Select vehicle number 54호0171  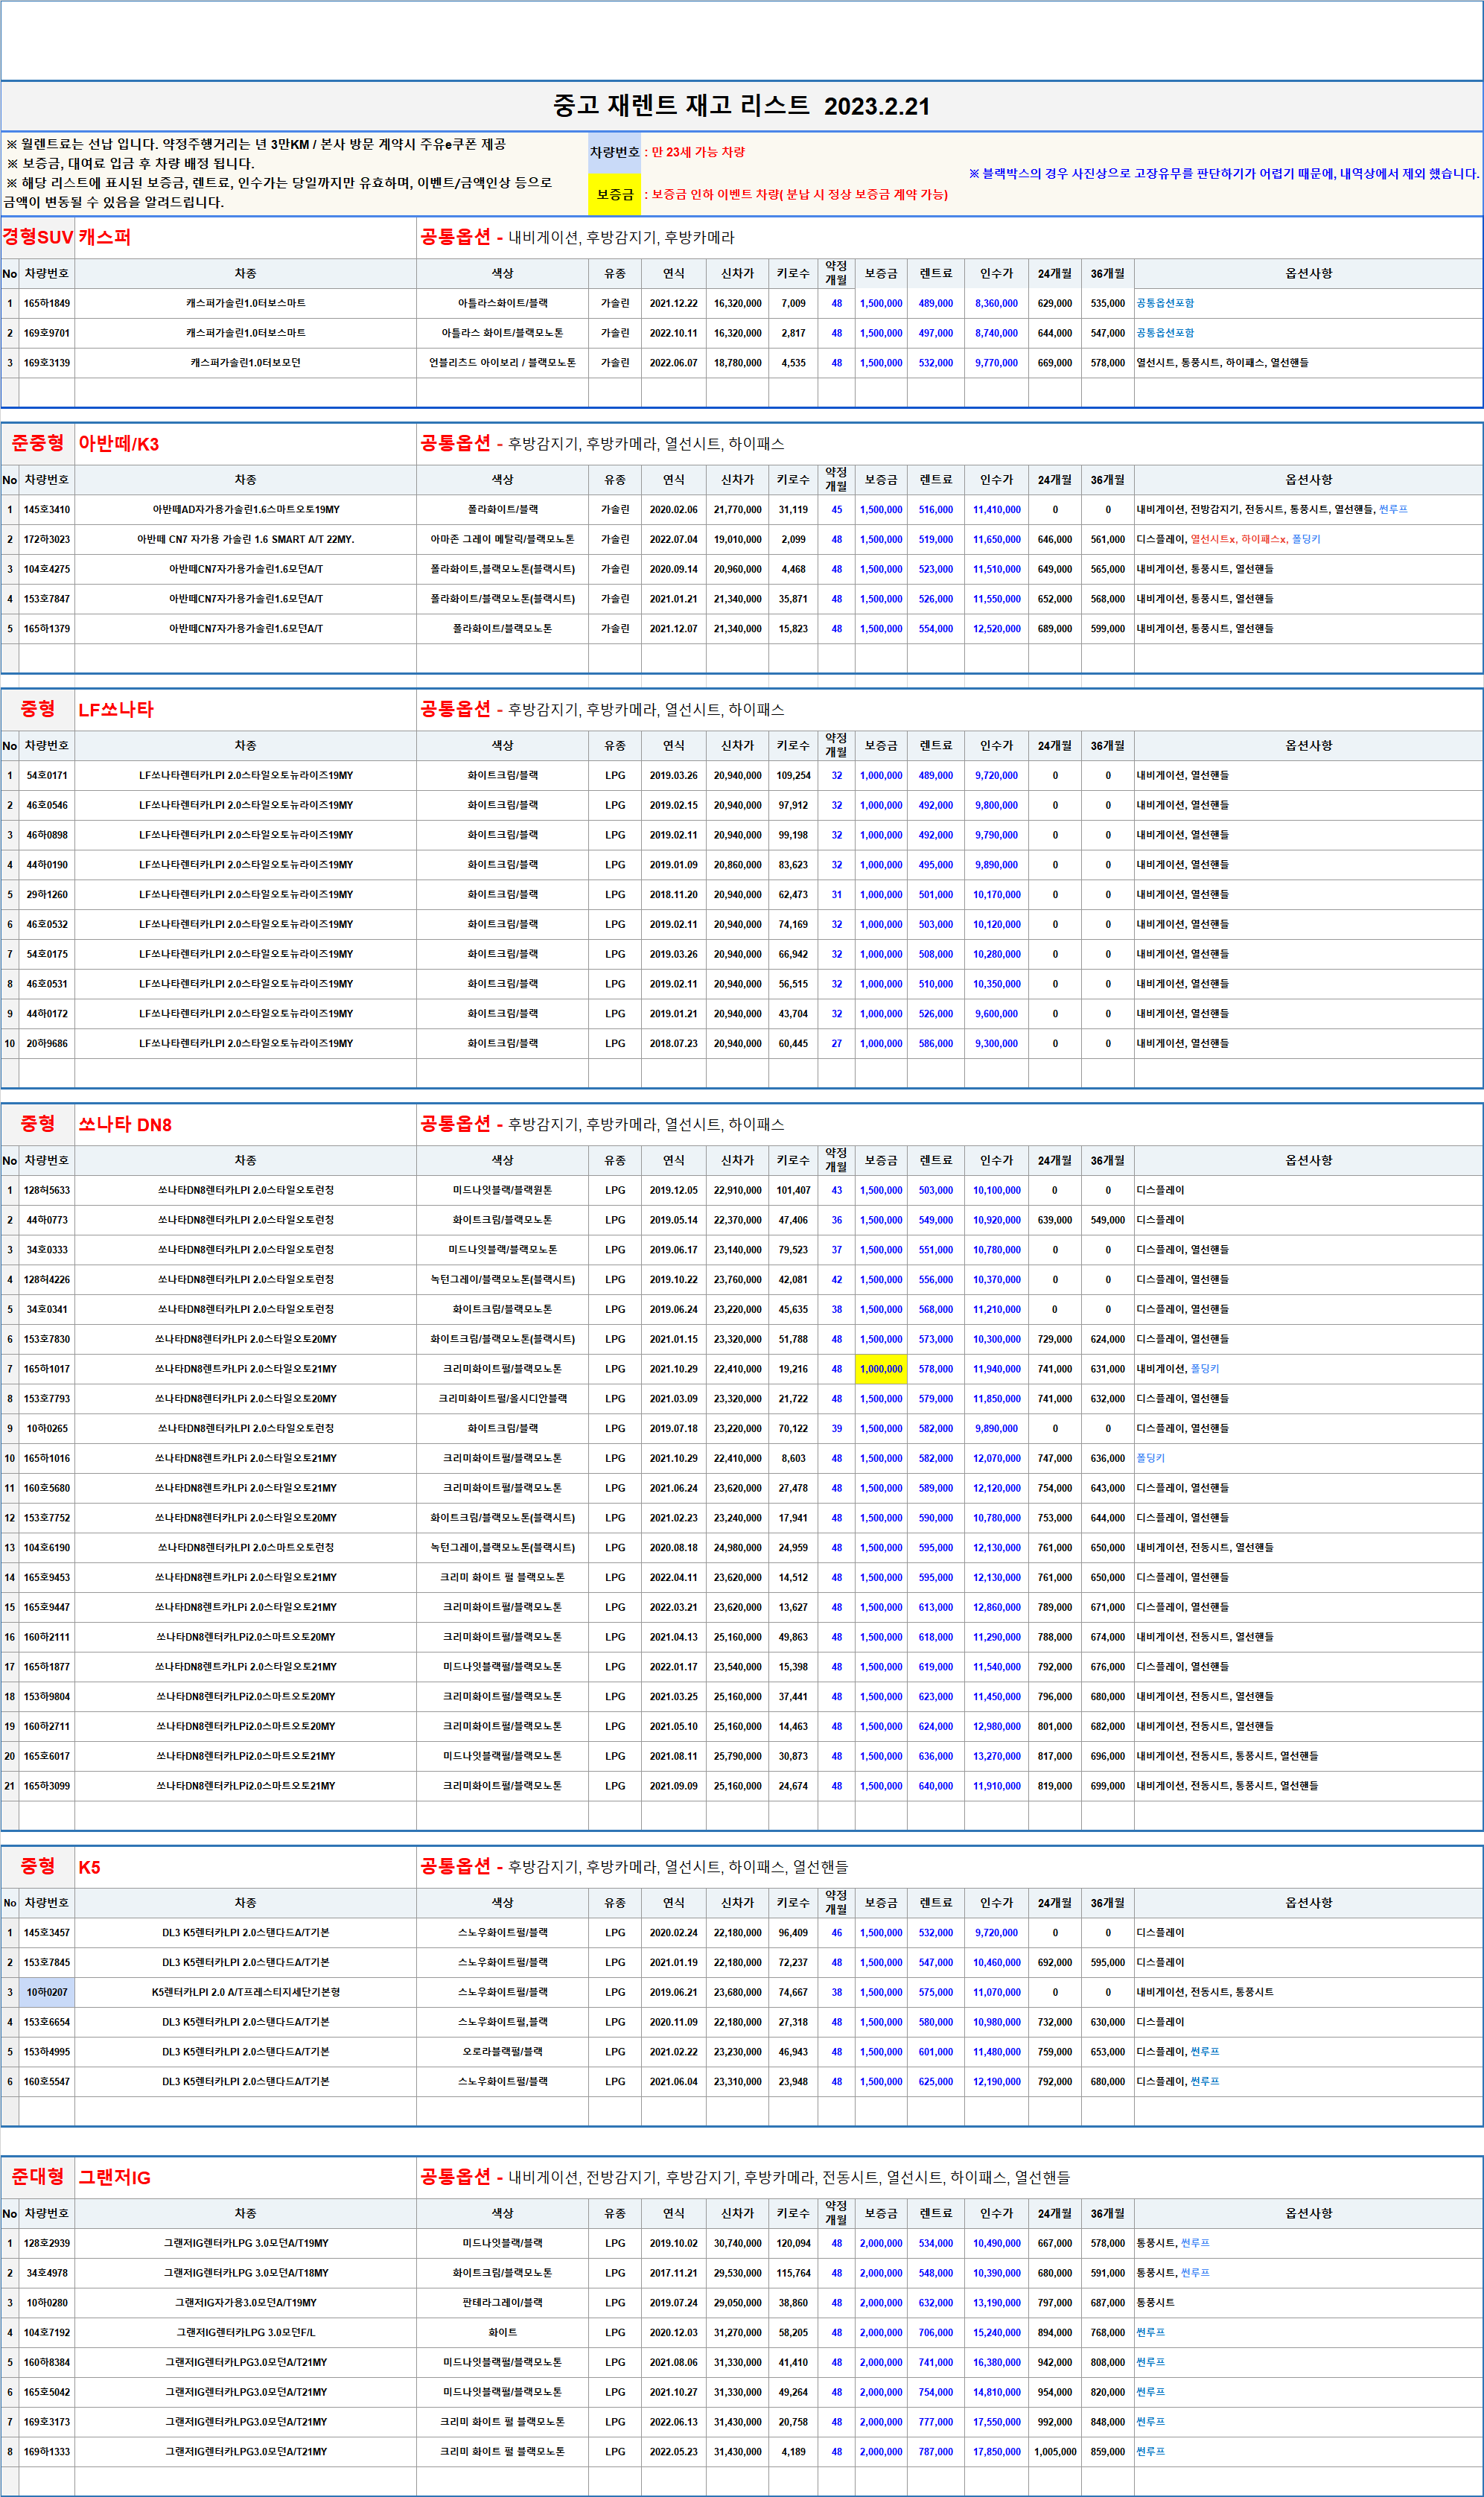coord(47,775)
